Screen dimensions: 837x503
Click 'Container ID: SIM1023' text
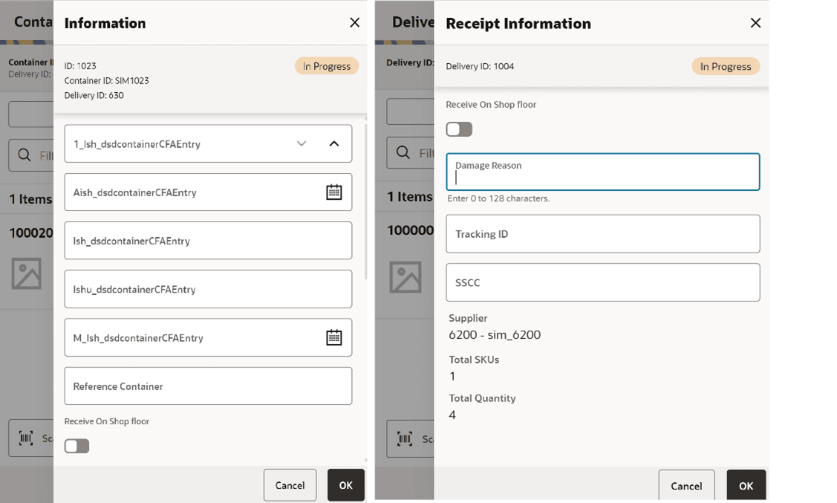(x=107, y=81)
